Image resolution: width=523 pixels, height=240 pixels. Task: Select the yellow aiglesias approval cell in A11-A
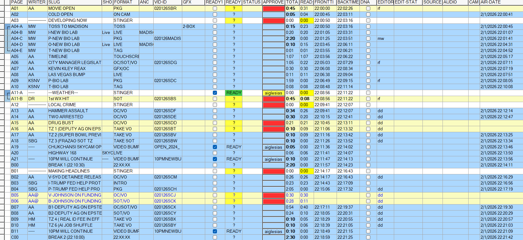(x=273, y=93)
